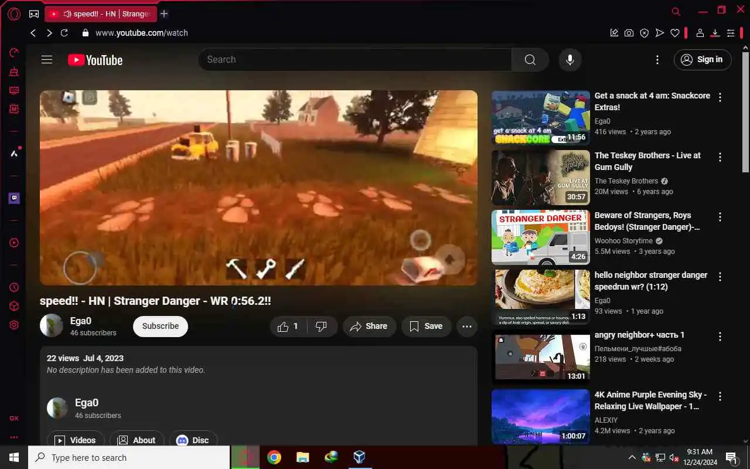
Task: Open GX Control speedometer in sidebar
Action: tap(14, 53)
